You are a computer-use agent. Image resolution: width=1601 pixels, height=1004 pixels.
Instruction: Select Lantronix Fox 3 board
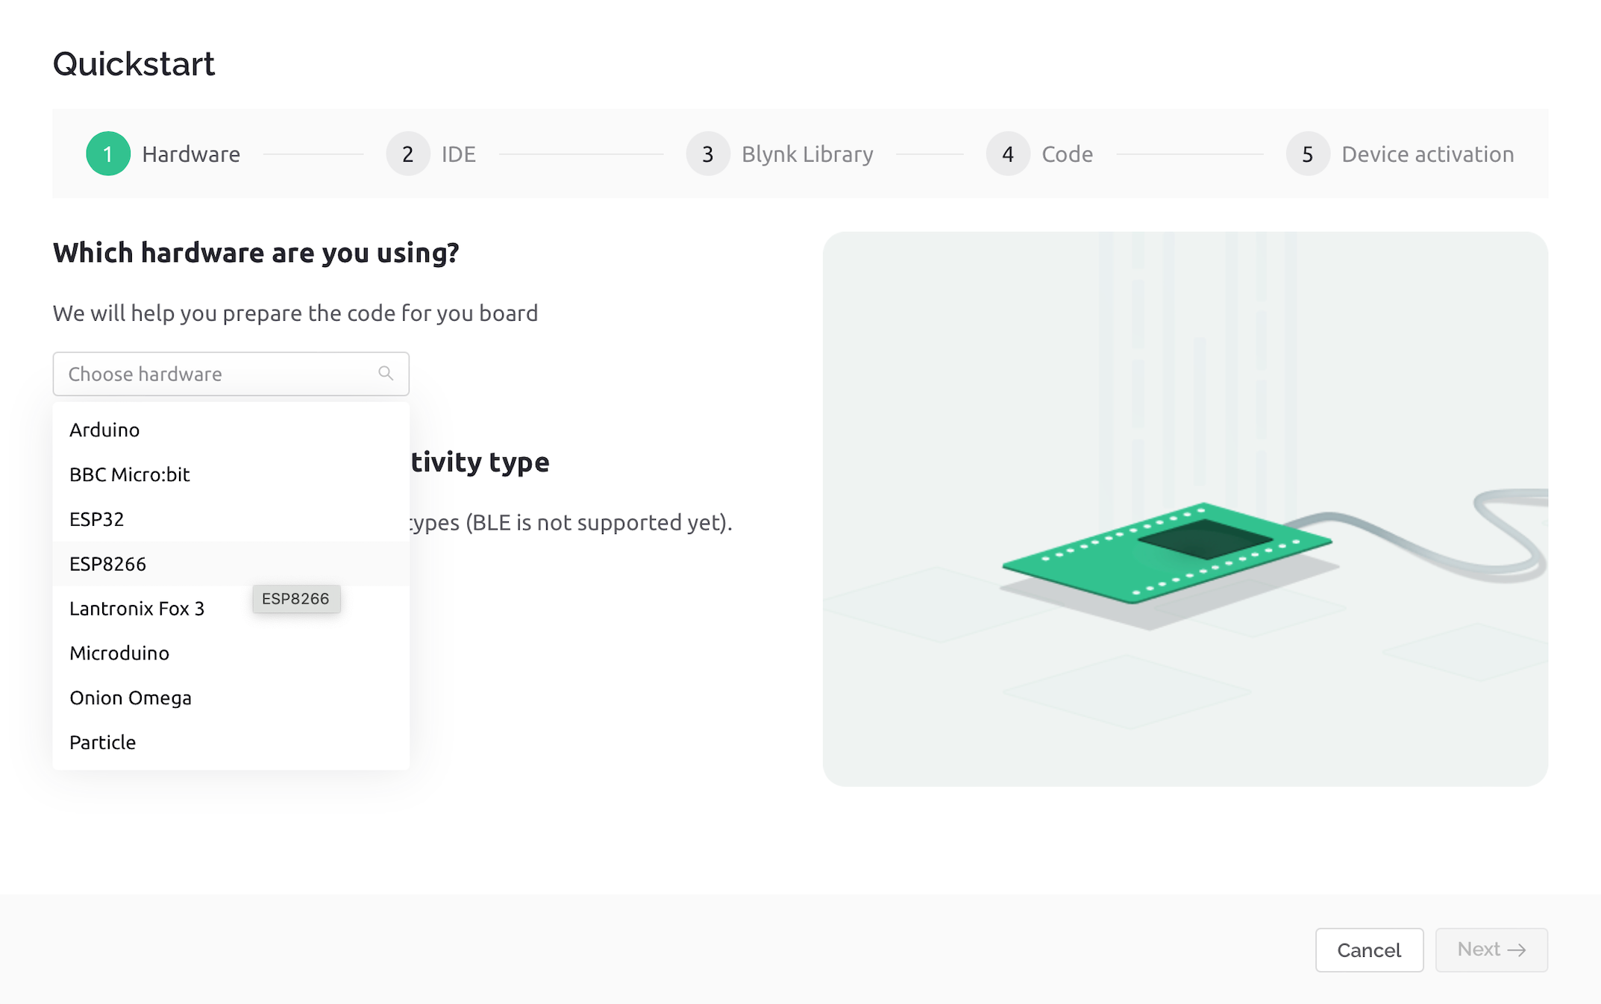click(x=137, y=608)
